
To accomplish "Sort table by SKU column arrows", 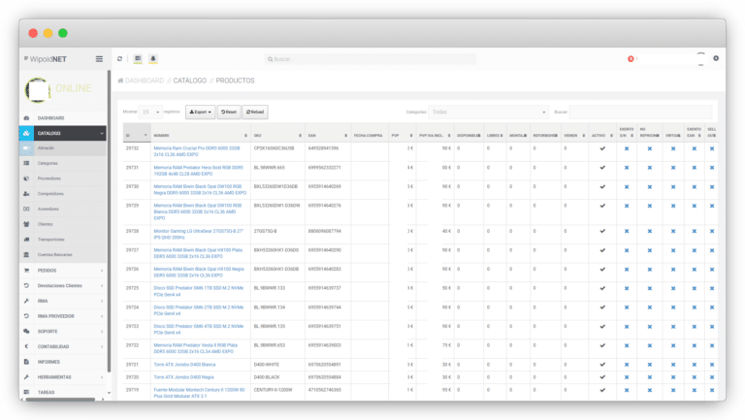I will coord(300,136).
